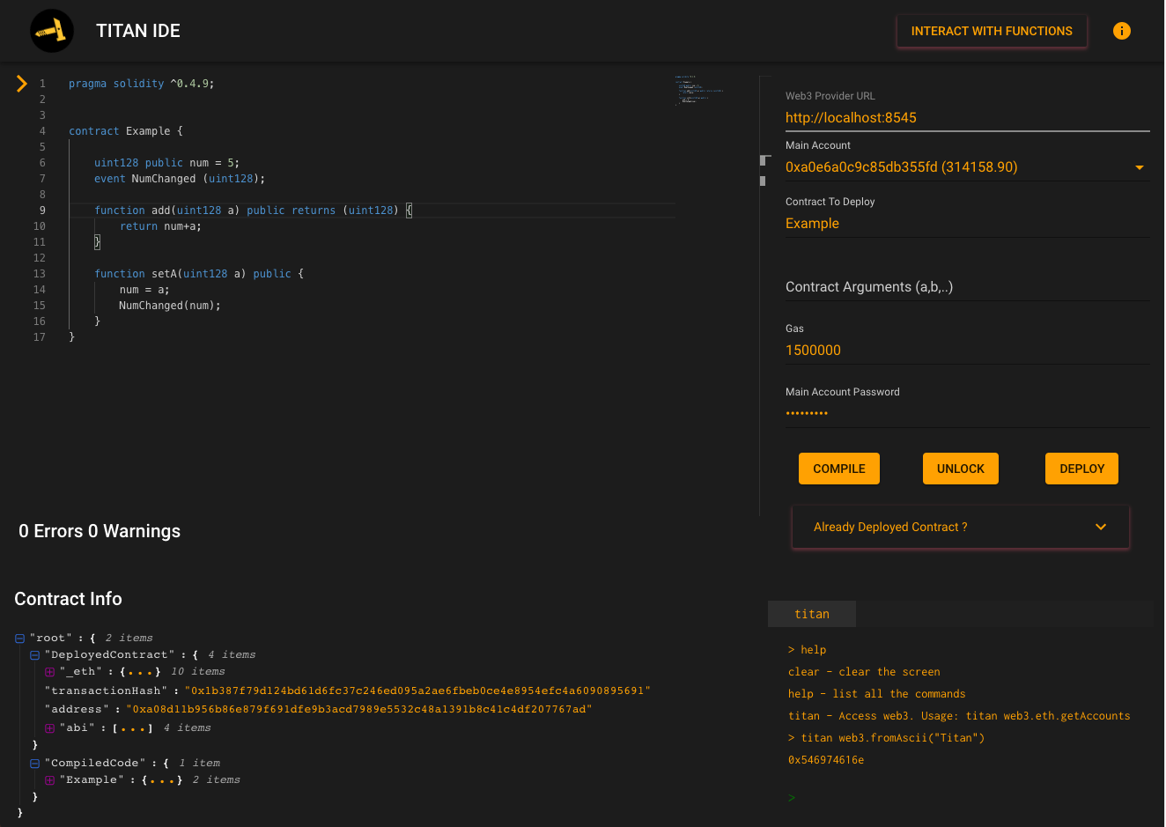Click line number 9 in editor
Image resolution: width=1166 pixels, height=827 pixels.
(41, 210)
